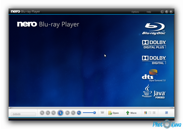Click the gray rectangle display icon
Image resolution: width=183 pixels, height=129 pixels.
click(154, 113)
